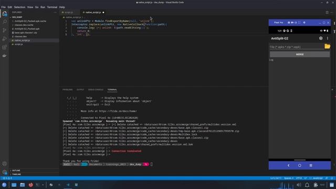The image size is (336, 189).
Task: Tap the emulator recents navigation button
Action: click(311, 165)
